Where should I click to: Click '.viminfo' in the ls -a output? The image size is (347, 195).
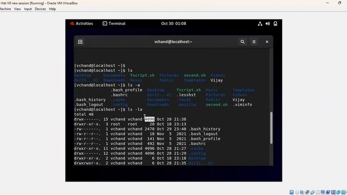242,105
